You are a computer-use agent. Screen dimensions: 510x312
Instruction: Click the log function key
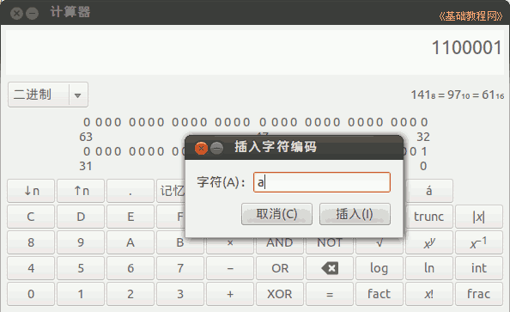(379, 268)
